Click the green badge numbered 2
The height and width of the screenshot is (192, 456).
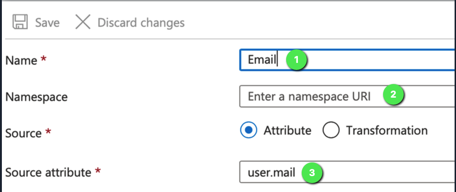(393, 94)
